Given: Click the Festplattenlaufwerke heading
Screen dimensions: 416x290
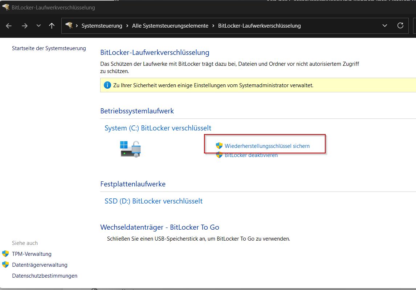Looking at the screenshot, I should tap(132, 184).
